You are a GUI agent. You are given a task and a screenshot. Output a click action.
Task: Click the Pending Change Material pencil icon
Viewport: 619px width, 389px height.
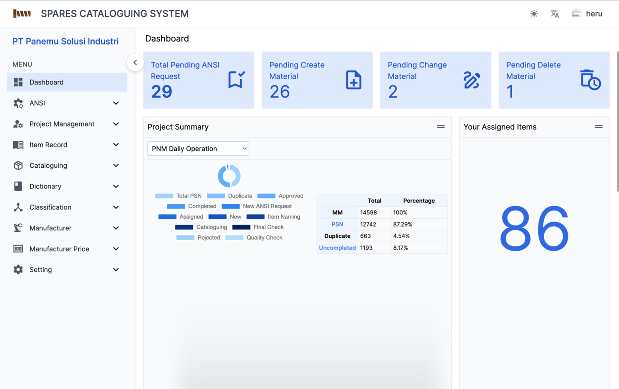coord(471,80)
